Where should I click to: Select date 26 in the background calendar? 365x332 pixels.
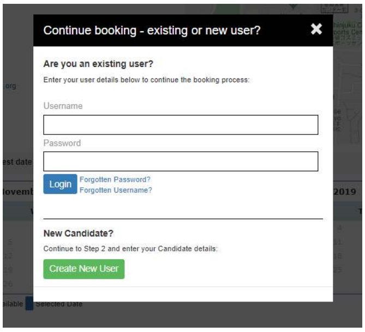(8, 284)
